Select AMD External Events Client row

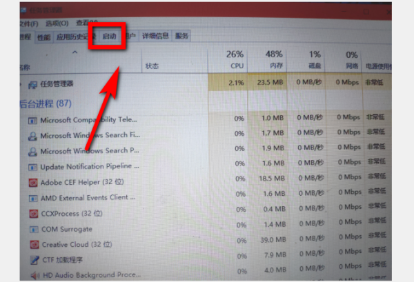(206, 196)
